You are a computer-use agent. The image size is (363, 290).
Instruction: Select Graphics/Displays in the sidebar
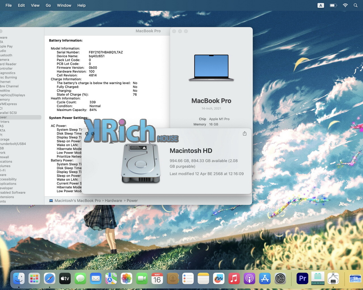tap(12, 95)
